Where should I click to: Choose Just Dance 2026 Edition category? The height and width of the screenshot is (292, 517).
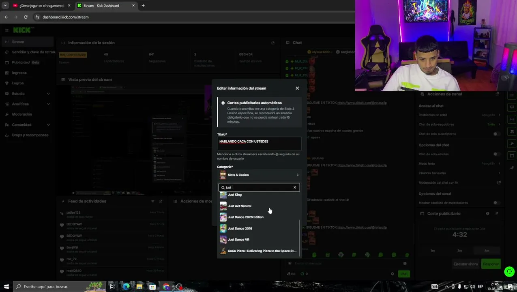258,217
